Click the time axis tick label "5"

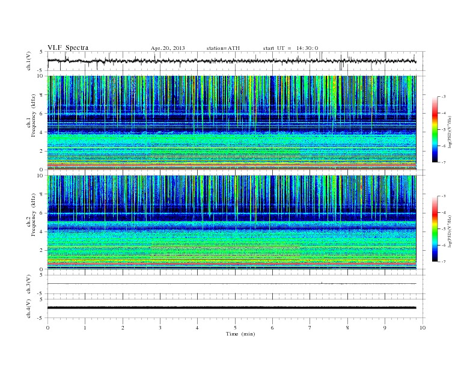tap(235, 328)
